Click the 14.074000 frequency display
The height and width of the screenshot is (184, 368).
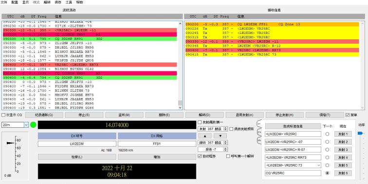117,125
